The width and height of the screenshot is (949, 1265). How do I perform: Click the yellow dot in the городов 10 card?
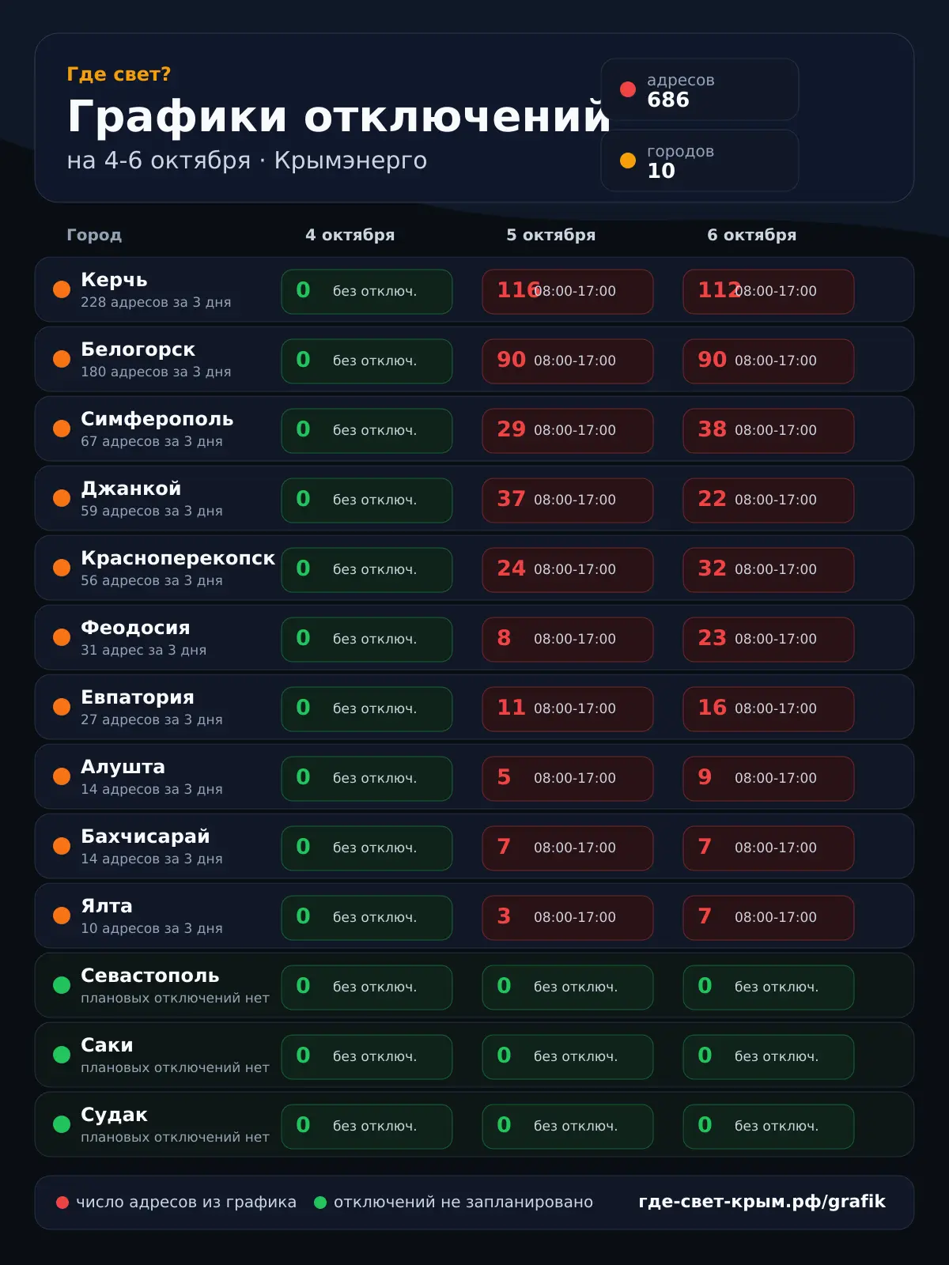[x=628, y=160]
